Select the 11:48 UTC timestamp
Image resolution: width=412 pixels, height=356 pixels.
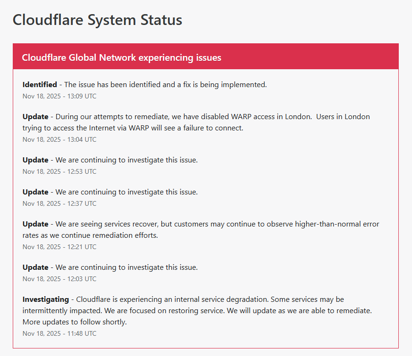point(59,333)
